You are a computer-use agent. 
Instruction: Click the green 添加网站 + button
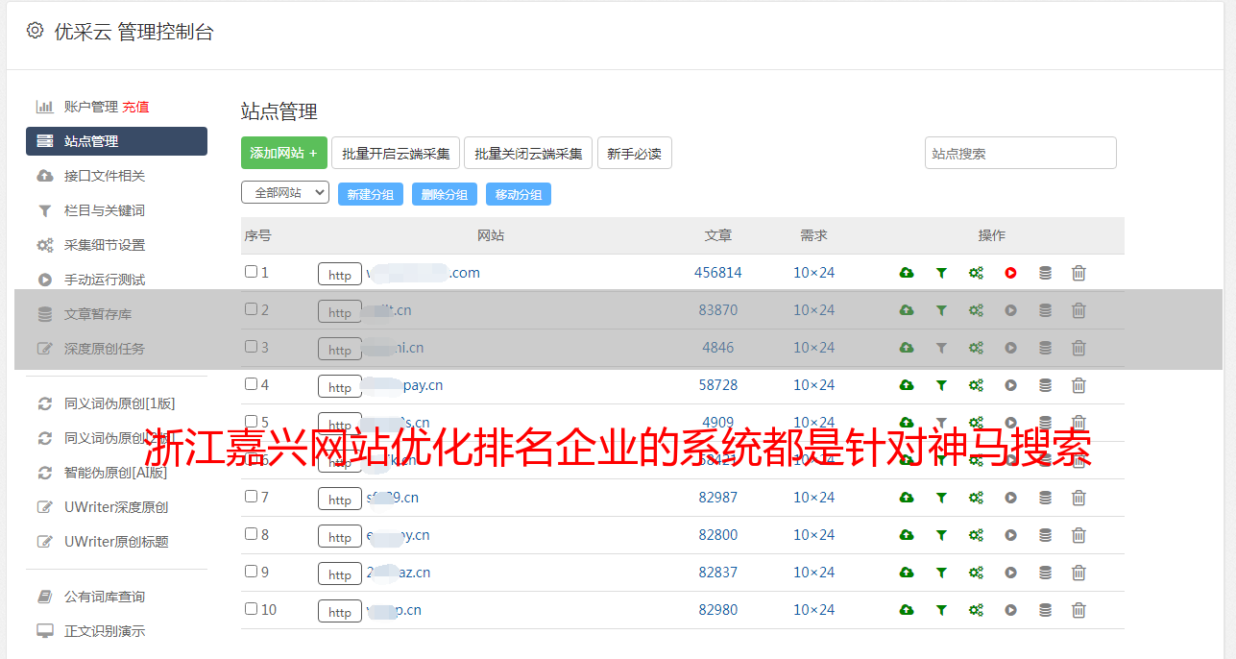pyautogui.click(x=284, y=153)
